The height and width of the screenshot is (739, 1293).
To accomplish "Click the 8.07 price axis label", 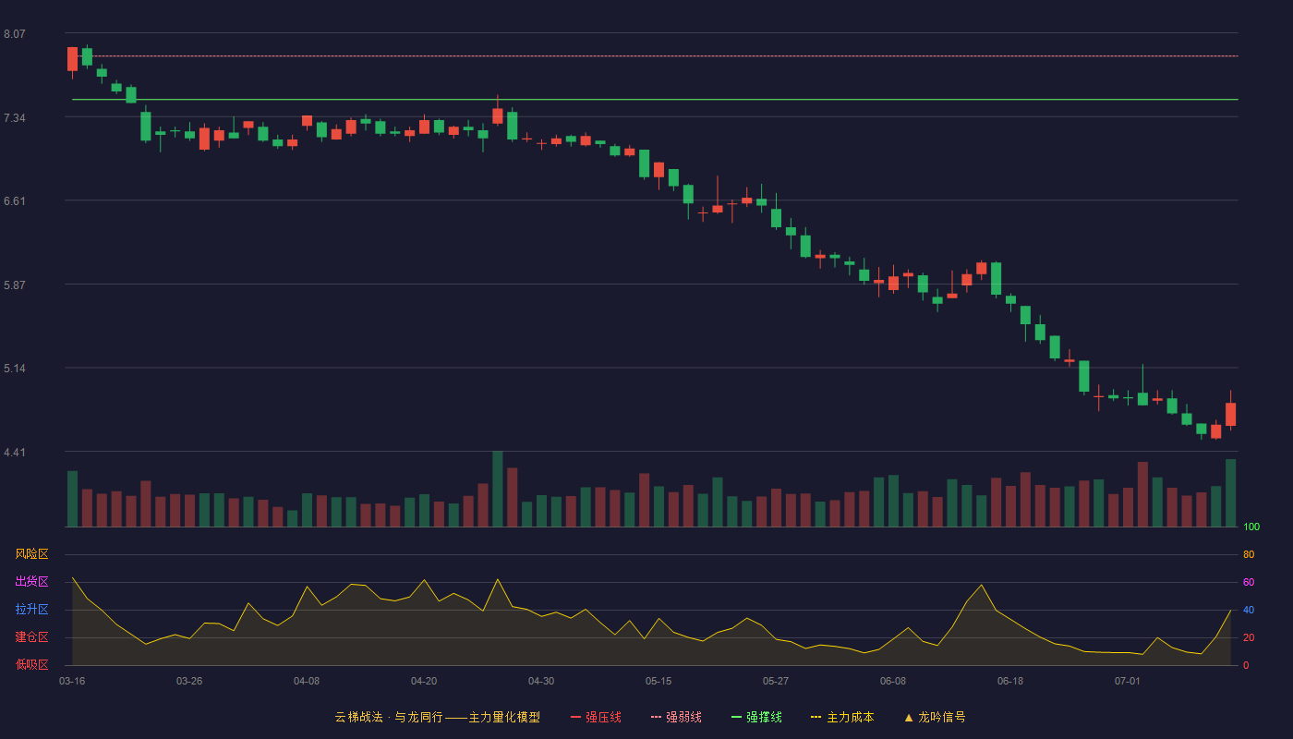I will pyautogui.click(x=15, y=34).
